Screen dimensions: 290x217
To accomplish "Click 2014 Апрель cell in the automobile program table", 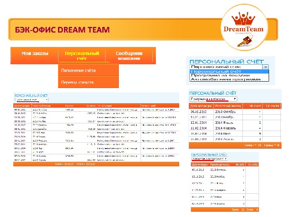I will click(217, 204).
